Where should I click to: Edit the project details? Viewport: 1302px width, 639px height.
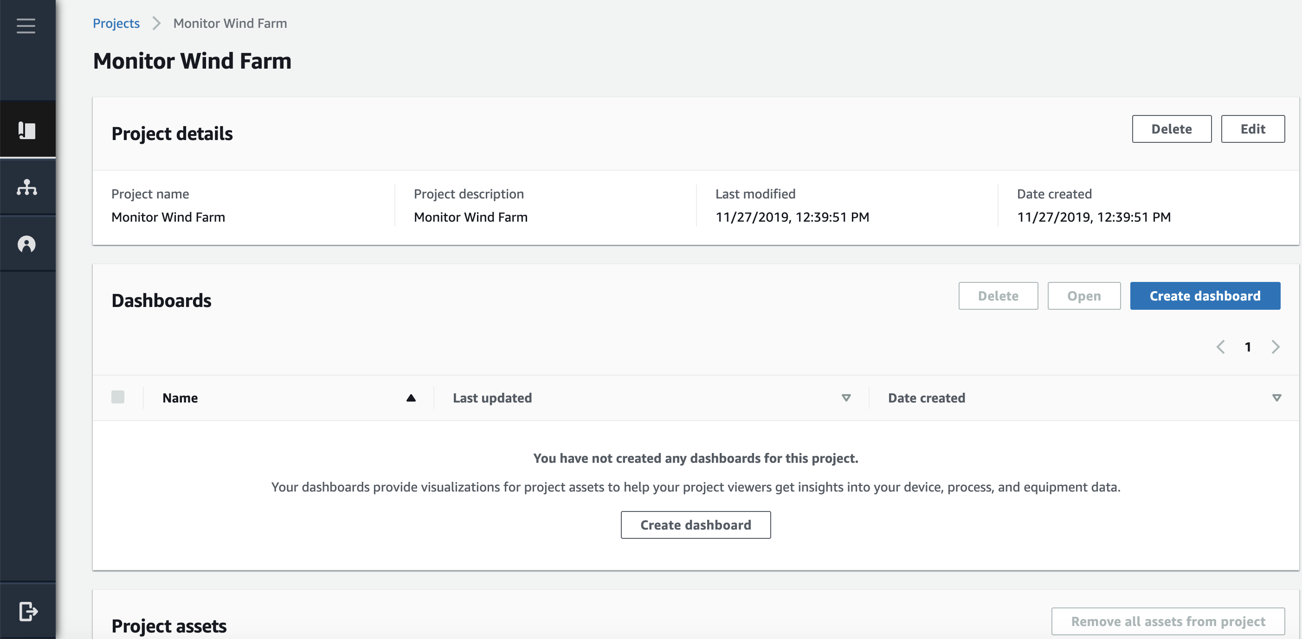pos(1252,129)
